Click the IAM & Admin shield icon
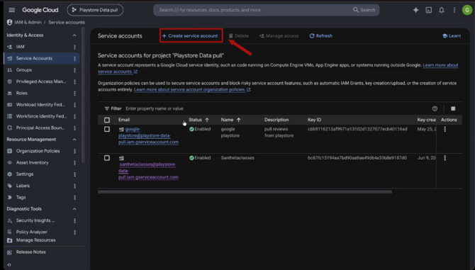Screen dimensions: 475x270 coord(9,23)
